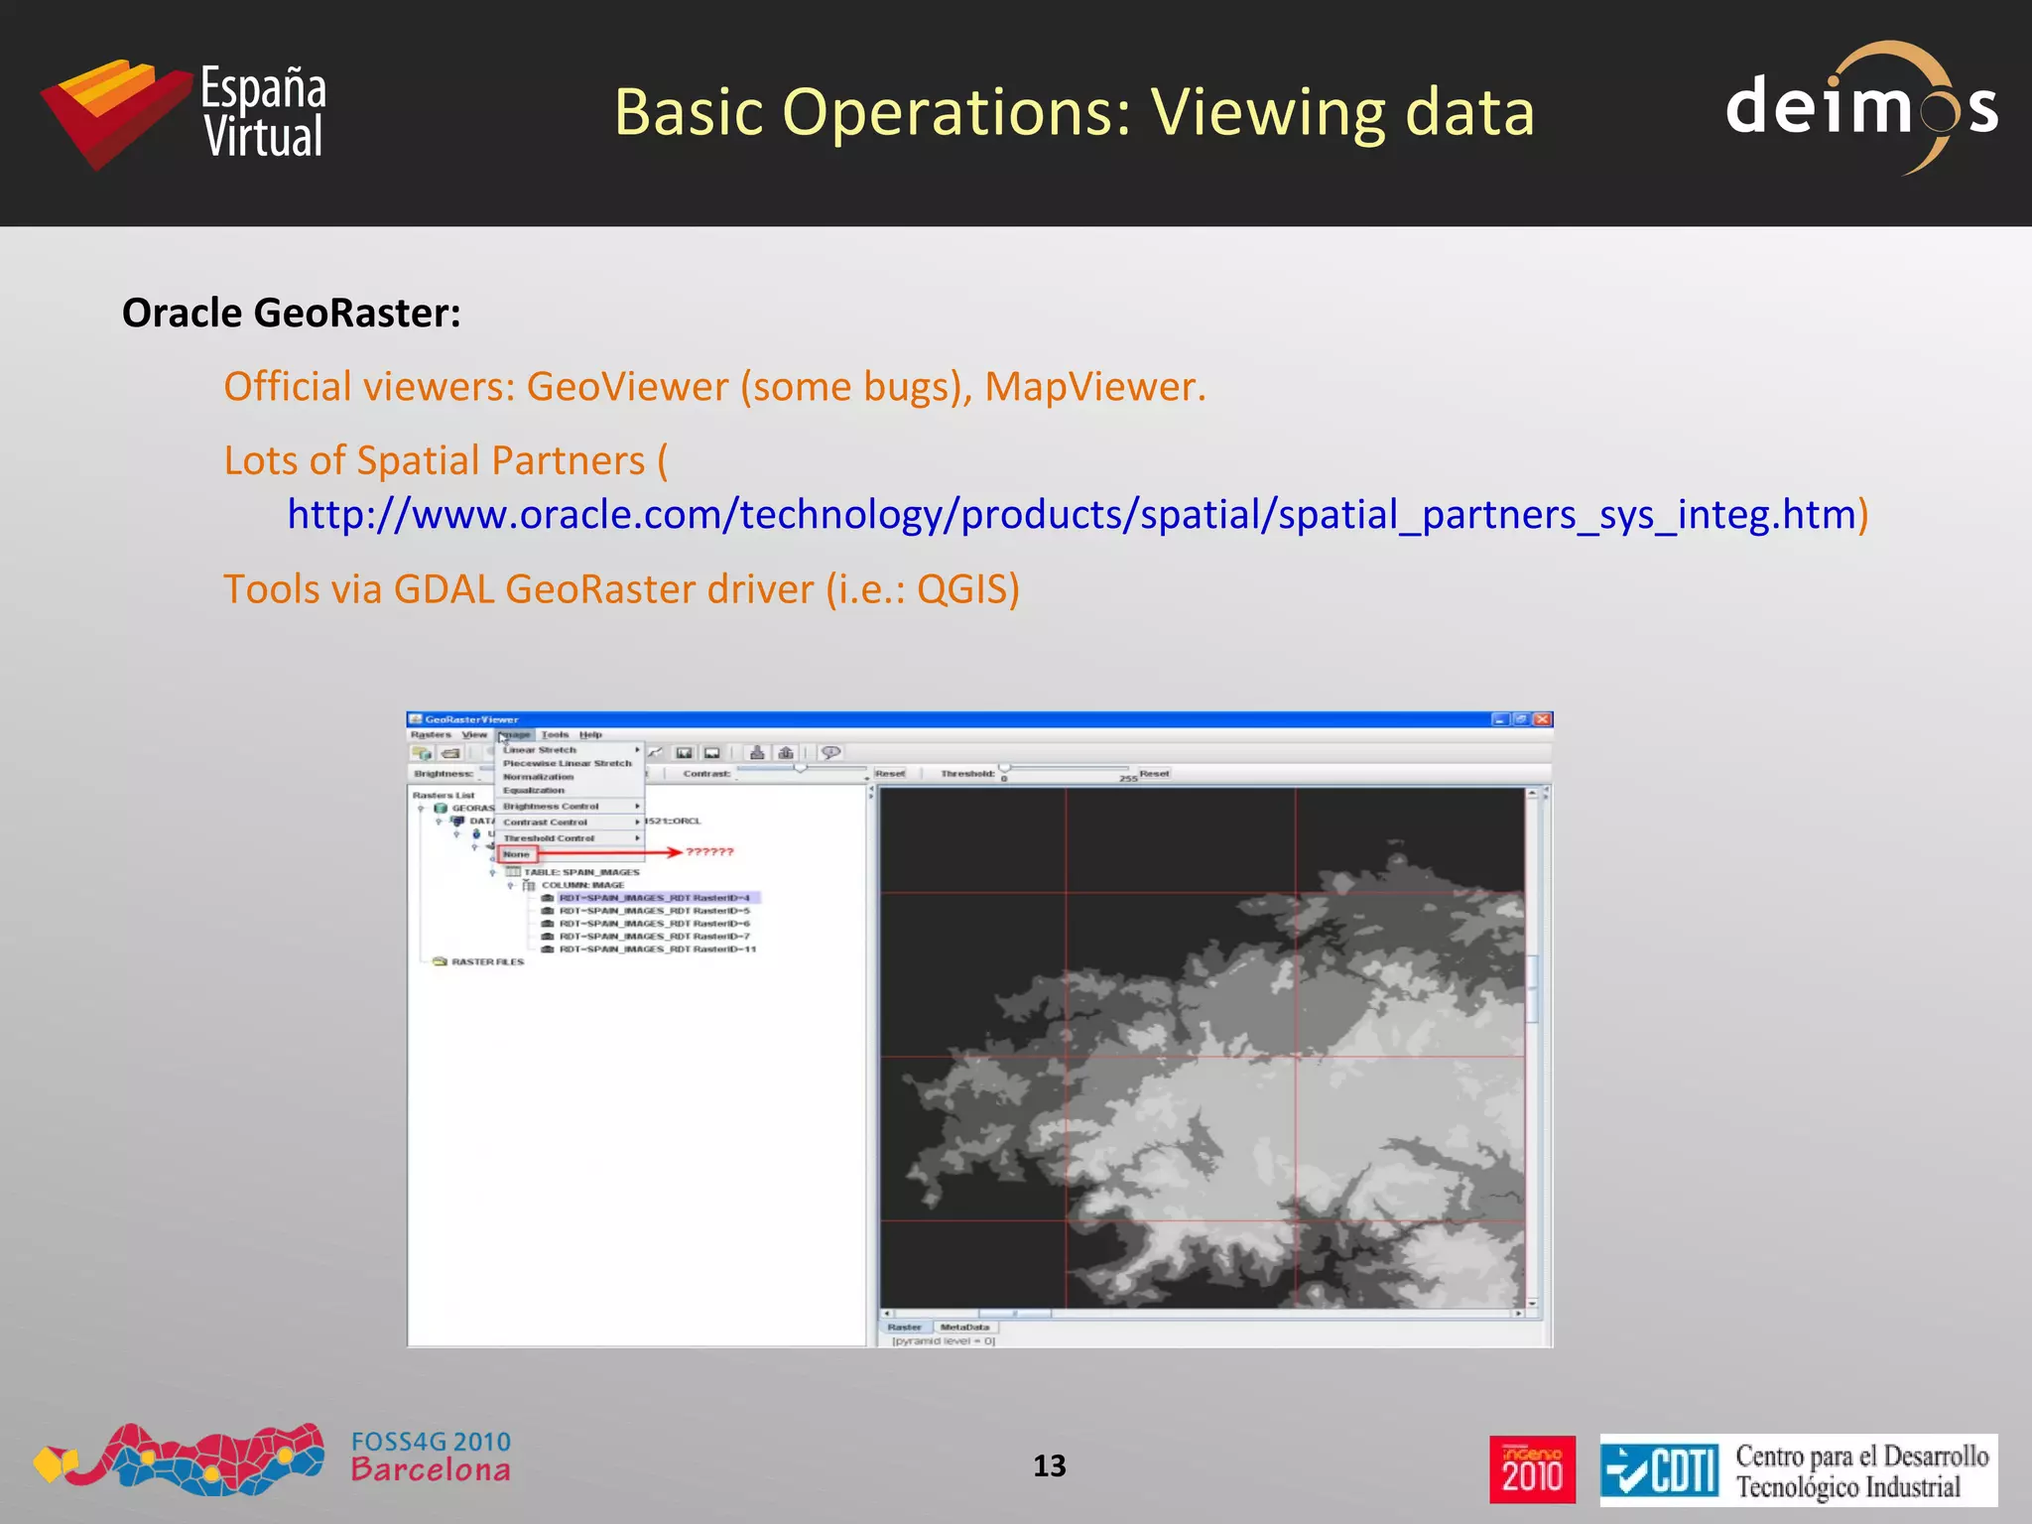Click the speech bubble info toolbar icon
2032x1524 pixels.
pos(831,753)
